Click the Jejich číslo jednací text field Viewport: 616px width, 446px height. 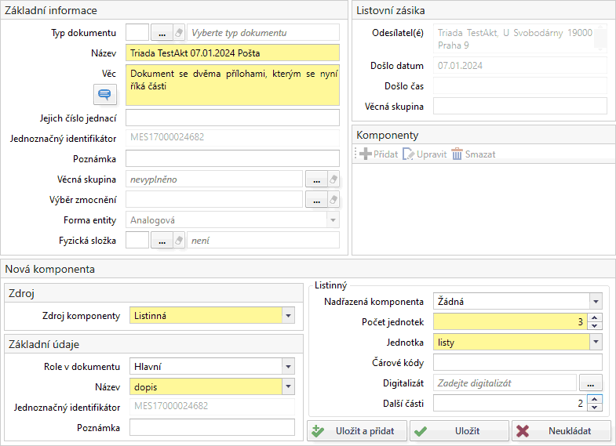[232, 118]
